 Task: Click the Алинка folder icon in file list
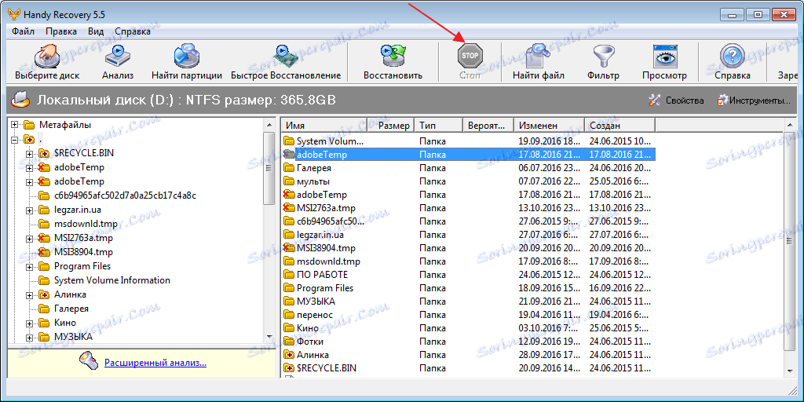coord(289,354)
